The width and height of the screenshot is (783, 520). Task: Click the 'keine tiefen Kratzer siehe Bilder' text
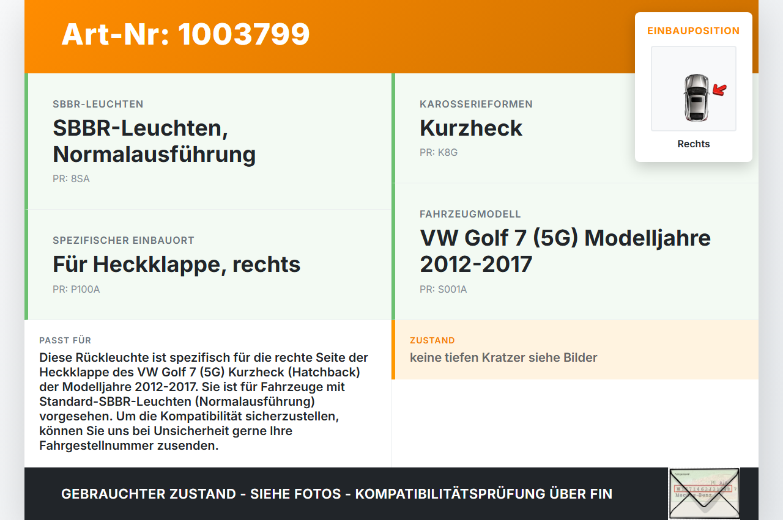coord(503,357)
